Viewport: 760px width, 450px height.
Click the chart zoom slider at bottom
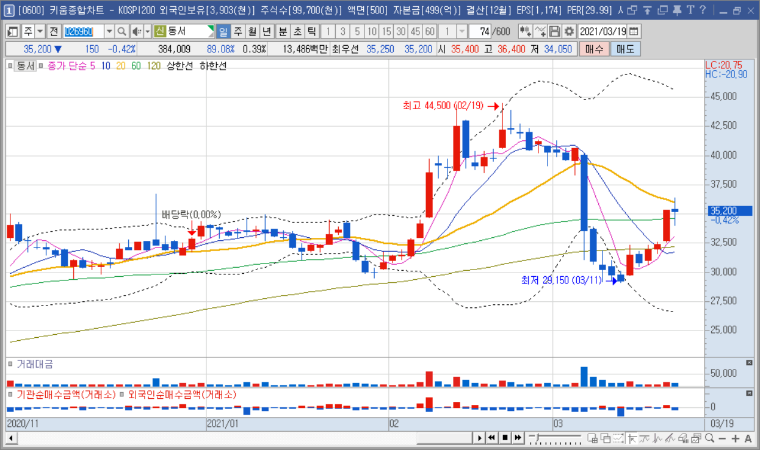point(554,438)
